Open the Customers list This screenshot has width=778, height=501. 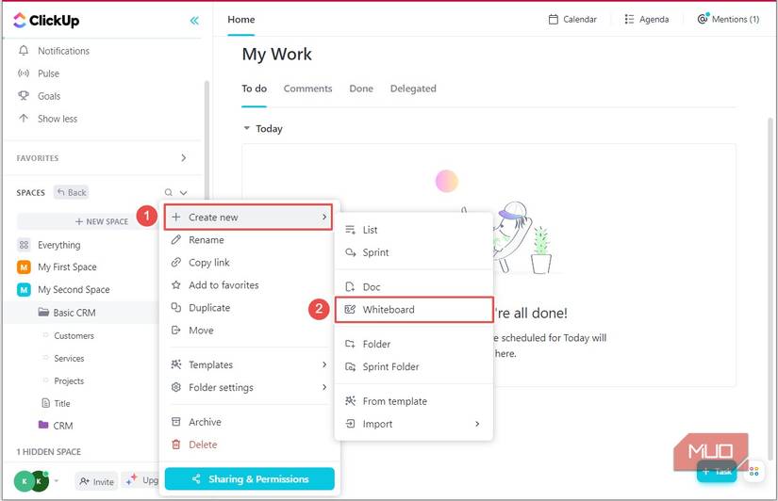pyautogui.click(x=74, y=335)
